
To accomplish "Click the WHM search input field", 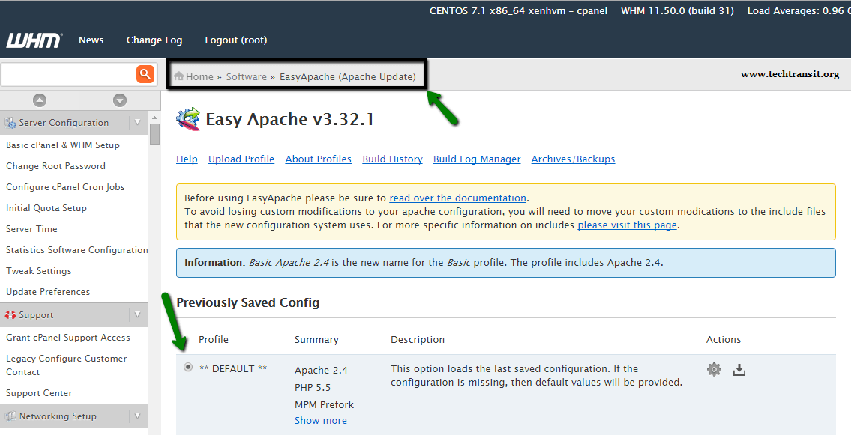I will (68, 74).
